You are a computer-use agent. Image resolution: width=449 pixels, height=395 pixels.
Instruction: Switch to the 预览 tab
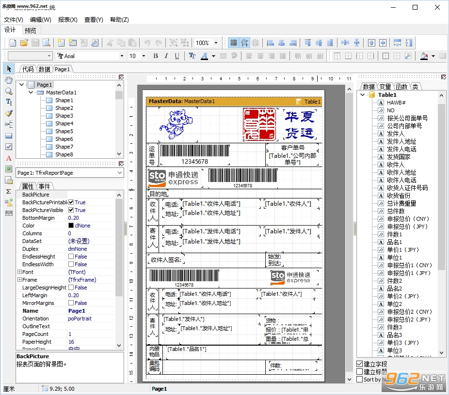[x=30, y=30]
